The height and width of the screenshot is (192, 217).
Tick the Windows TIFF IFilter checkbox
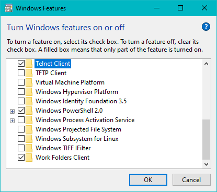pyautogui.click(x=21, y=148)
